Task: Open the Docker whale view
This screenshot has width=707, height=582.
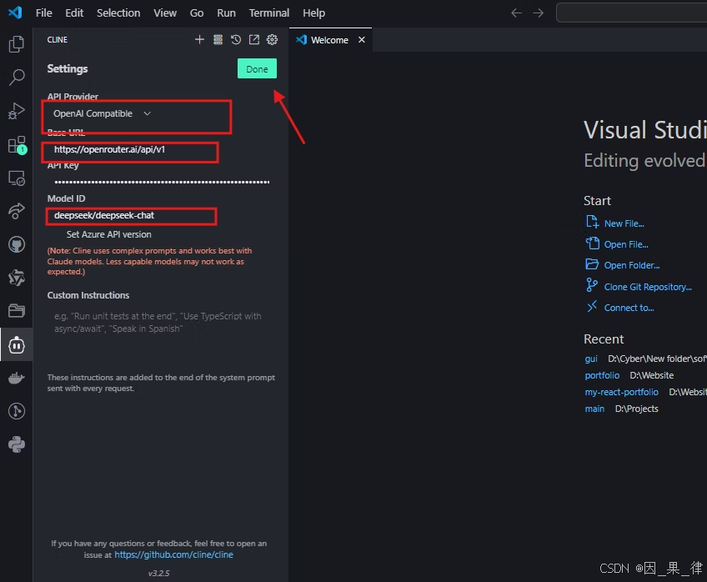Action: coord(16,378)
